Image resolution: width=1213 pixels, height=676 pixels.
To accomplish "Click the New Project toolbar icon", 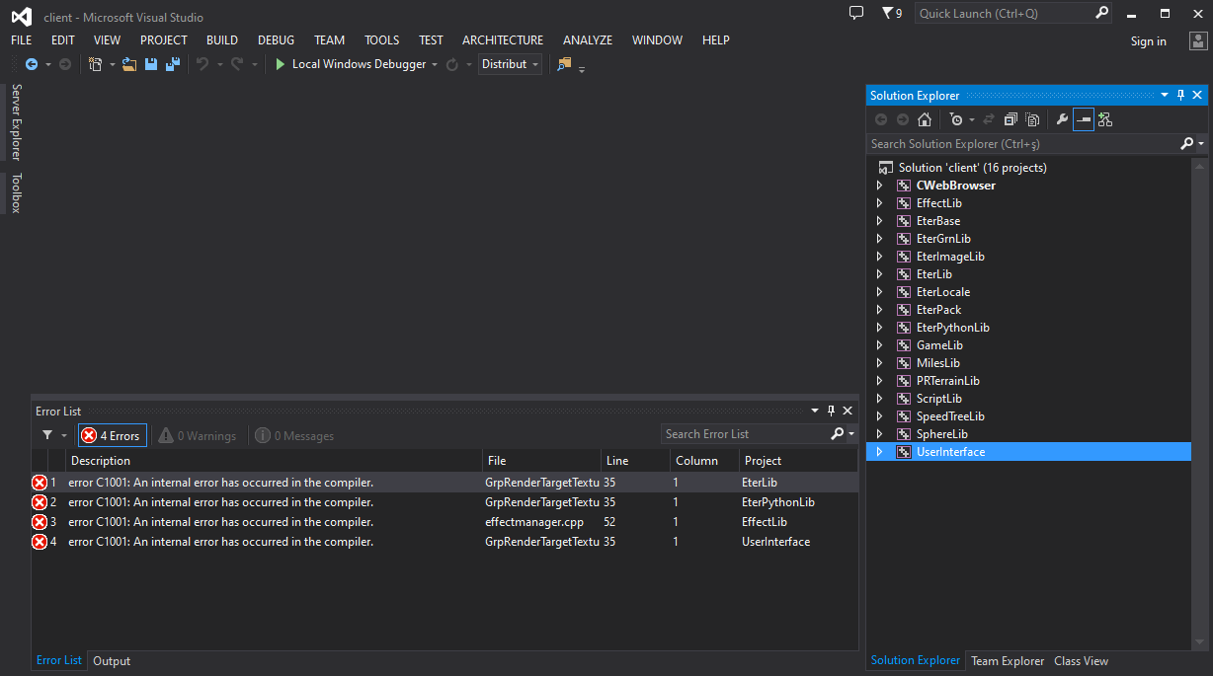I will click(x=95, y=64).
